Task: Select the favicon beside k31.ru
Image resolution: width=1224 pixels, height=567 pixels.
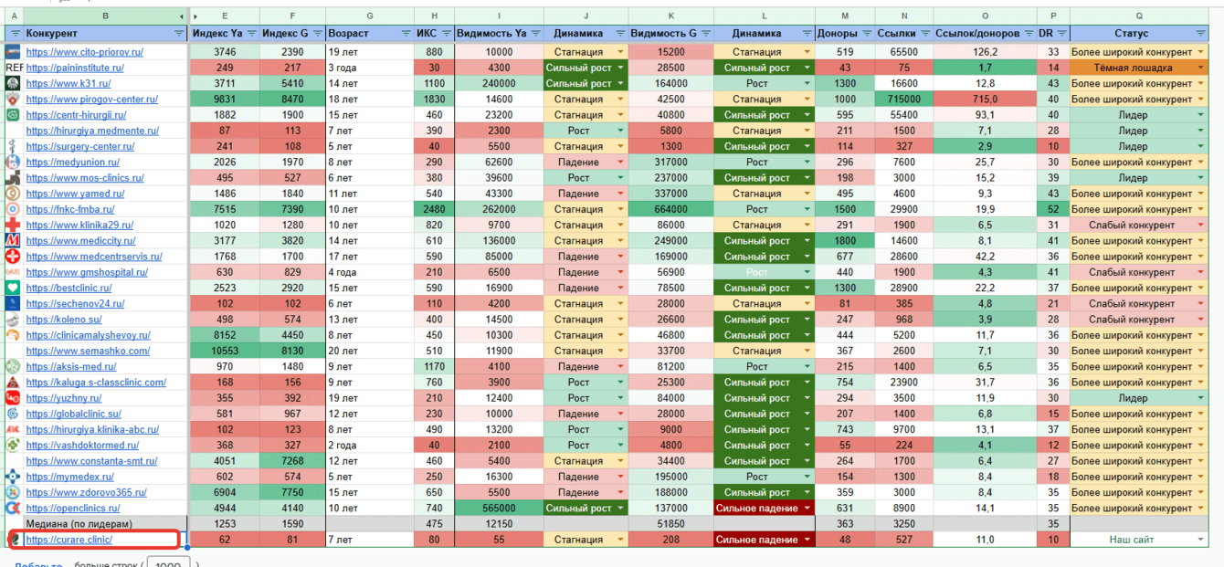Action: 14,83
